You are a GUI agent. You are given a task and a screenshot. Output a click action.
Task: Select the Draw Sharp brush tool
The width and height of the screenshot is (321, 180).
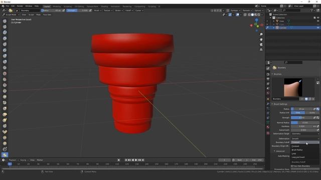point(5,26)
